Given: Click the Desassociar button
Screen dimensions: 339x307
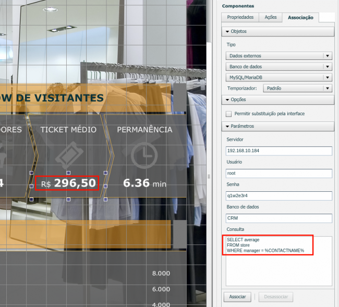Looking at the screenshot, I should pos(276,297).
